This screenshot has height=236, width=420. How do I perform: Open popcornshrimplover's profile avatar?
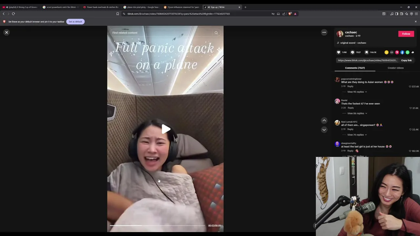coord(337,80)
